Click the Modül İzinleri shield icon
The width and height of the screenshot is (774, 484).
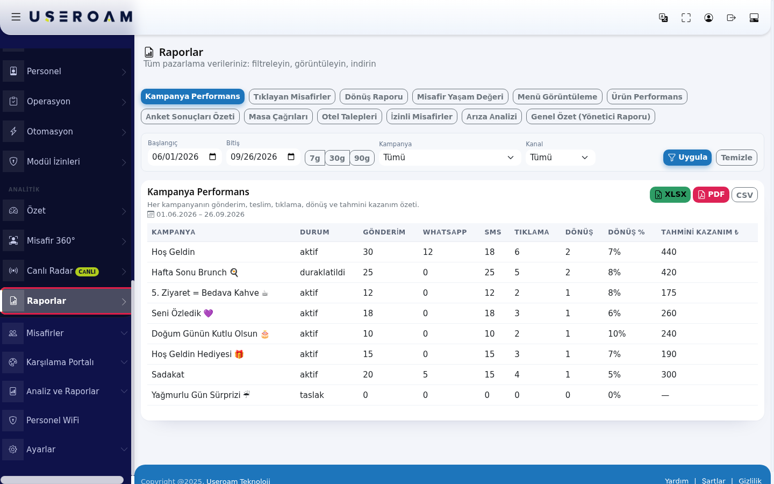click(x=13, y=161)
